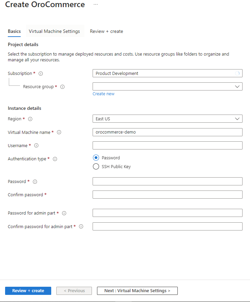Select the Password authentication radio button
This screenshot has height=302, width=250.
pos(96,158)
